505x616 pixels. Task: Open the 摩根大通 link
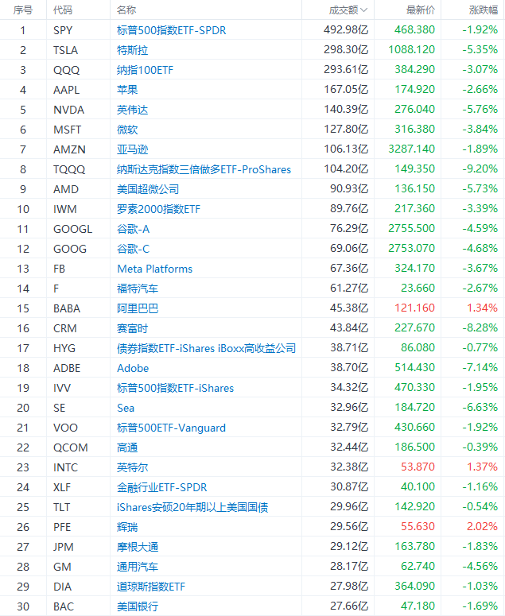[138, 548]
